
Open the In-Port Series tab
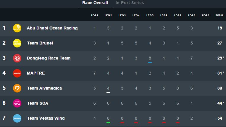[x=130, y=3]
